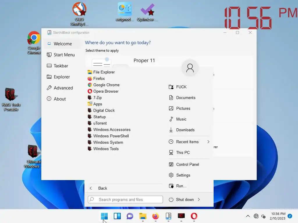Go to the Explorer settings section

pyautogui.click(x=63, y=77)
